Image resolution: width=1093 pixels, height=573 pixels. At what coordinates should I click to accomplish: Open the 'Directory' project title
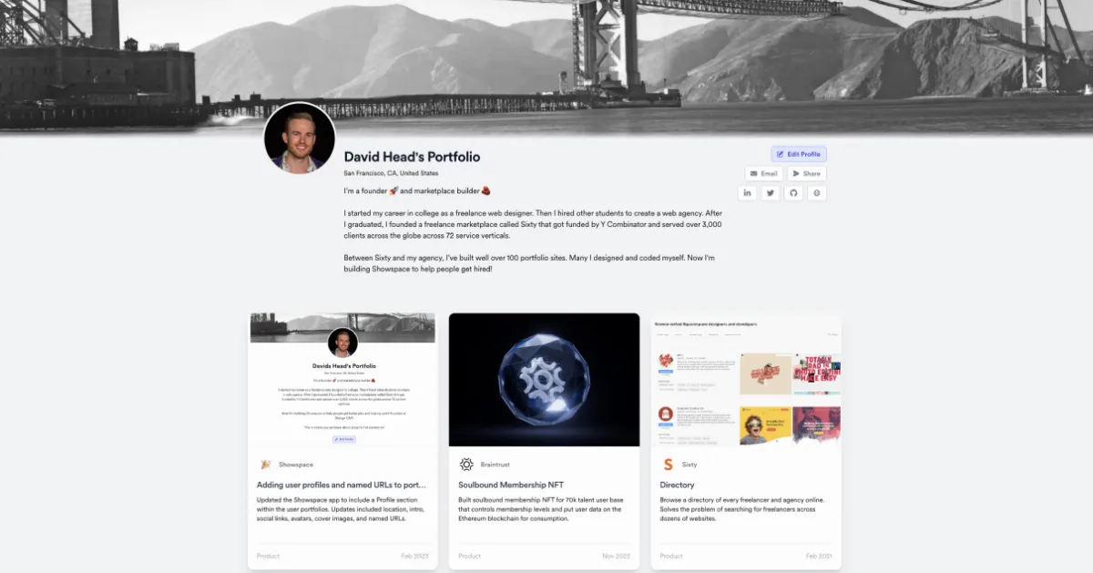(x=678, y=485)
